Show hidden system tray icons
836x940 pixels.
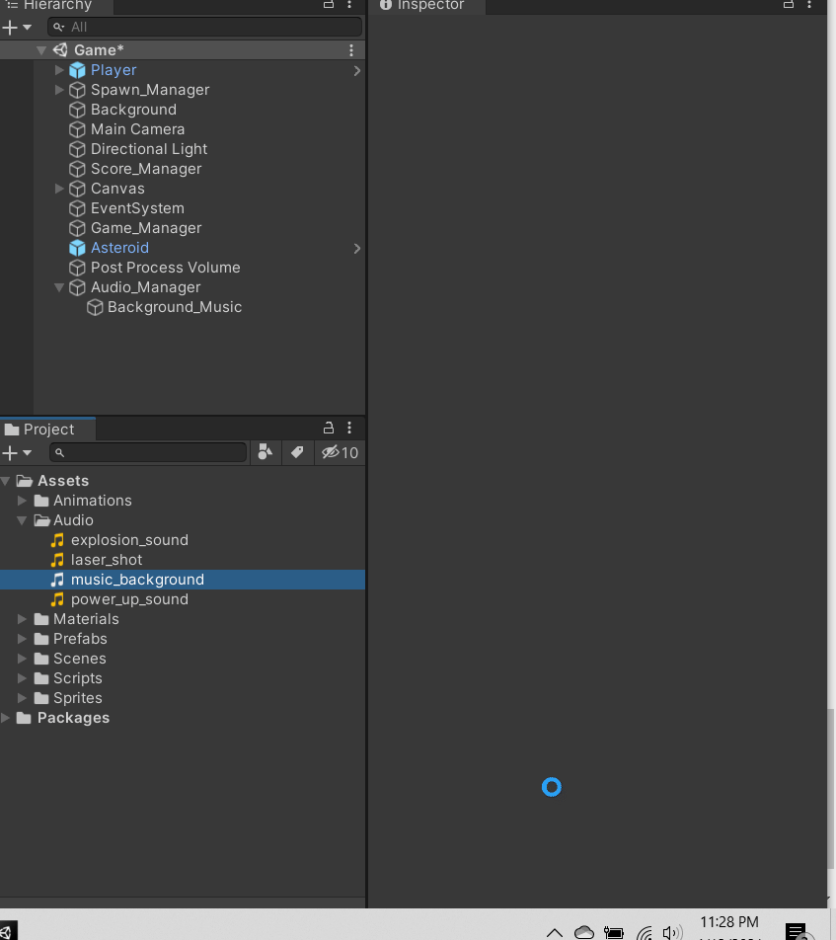tap(555, 933)
